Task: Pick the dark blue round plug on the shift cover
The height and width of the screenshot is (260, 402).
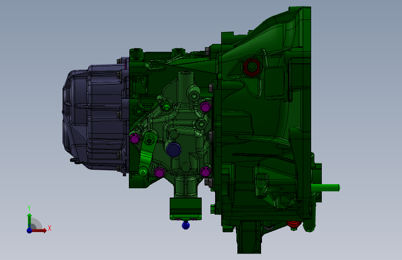Action: pos(173,150)
